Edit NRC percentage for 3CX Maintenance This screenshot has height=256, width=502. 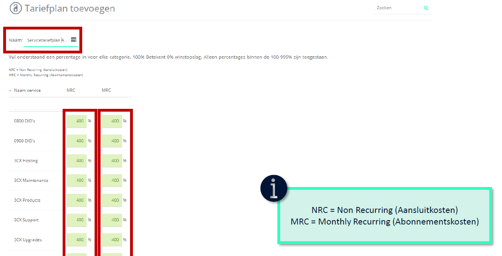(77, 180)
